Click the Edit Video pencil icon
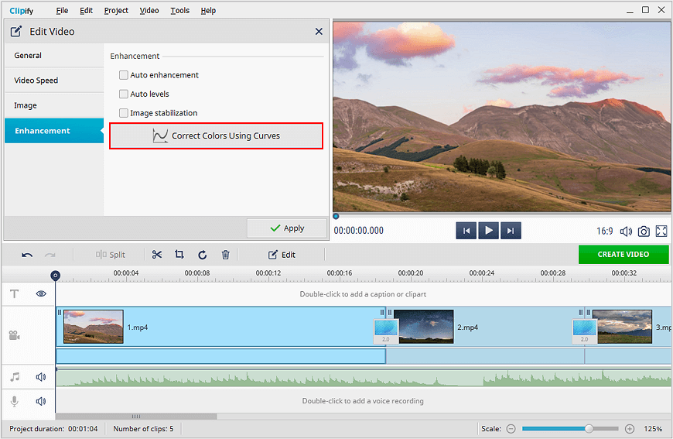Screen dimensions: 673x439 tap(16, 31)
